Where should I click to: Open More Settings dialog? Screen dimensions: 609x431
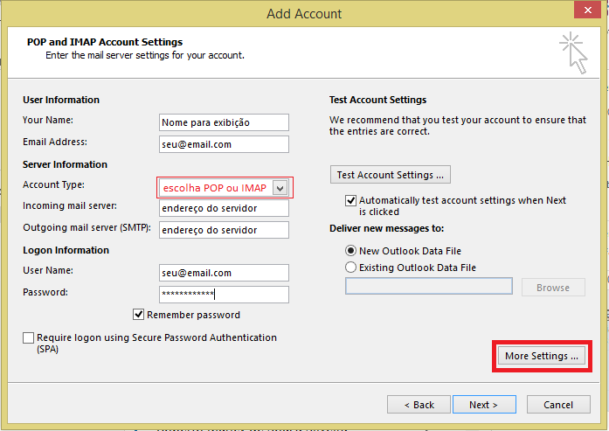(542, 356)
